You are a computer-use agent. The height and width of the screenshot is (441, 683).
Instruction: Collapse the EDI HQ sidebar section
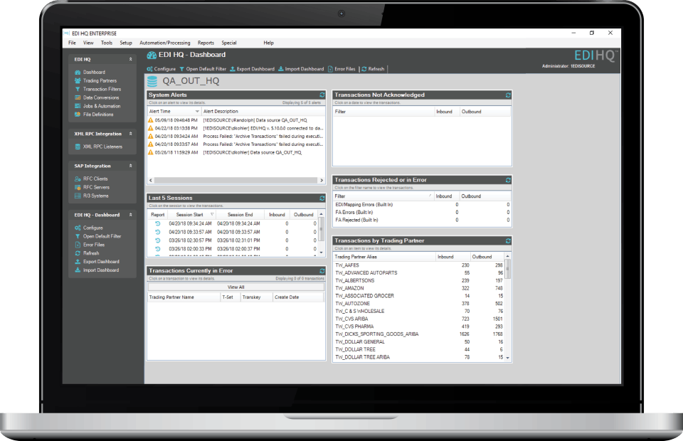130,59
